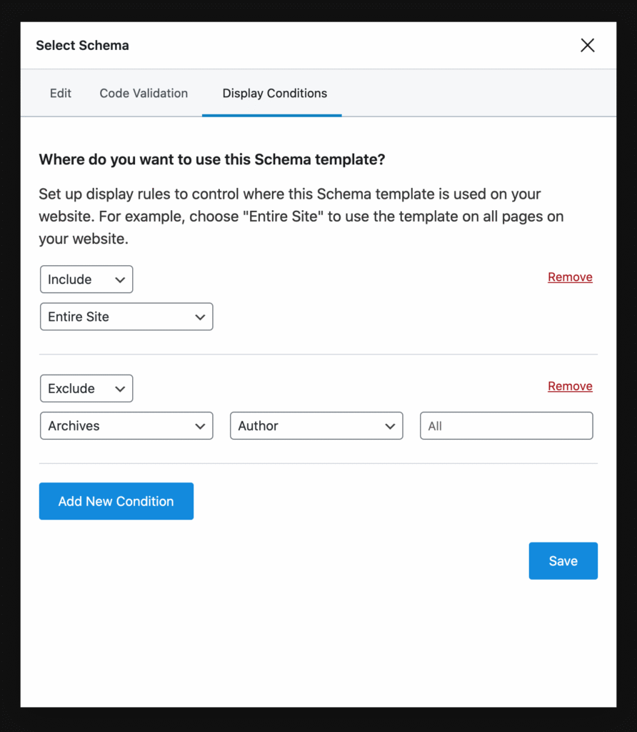Switch to the Edit tab
The height and width of the screenshot is (732, 637).
[60, 93]
